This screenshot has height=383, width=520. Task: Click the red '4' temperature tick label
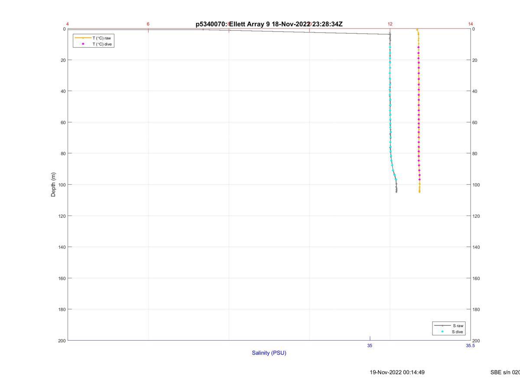point(68,24)
